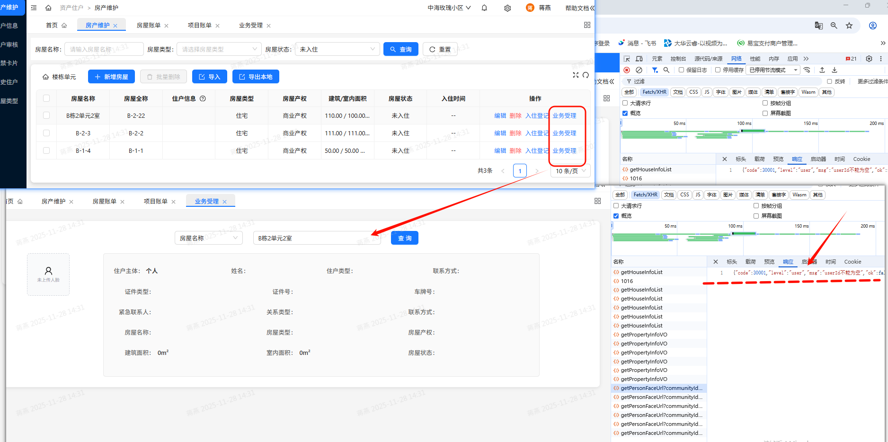Click the home icon in breadcrumb

click(x=48, y=8)
